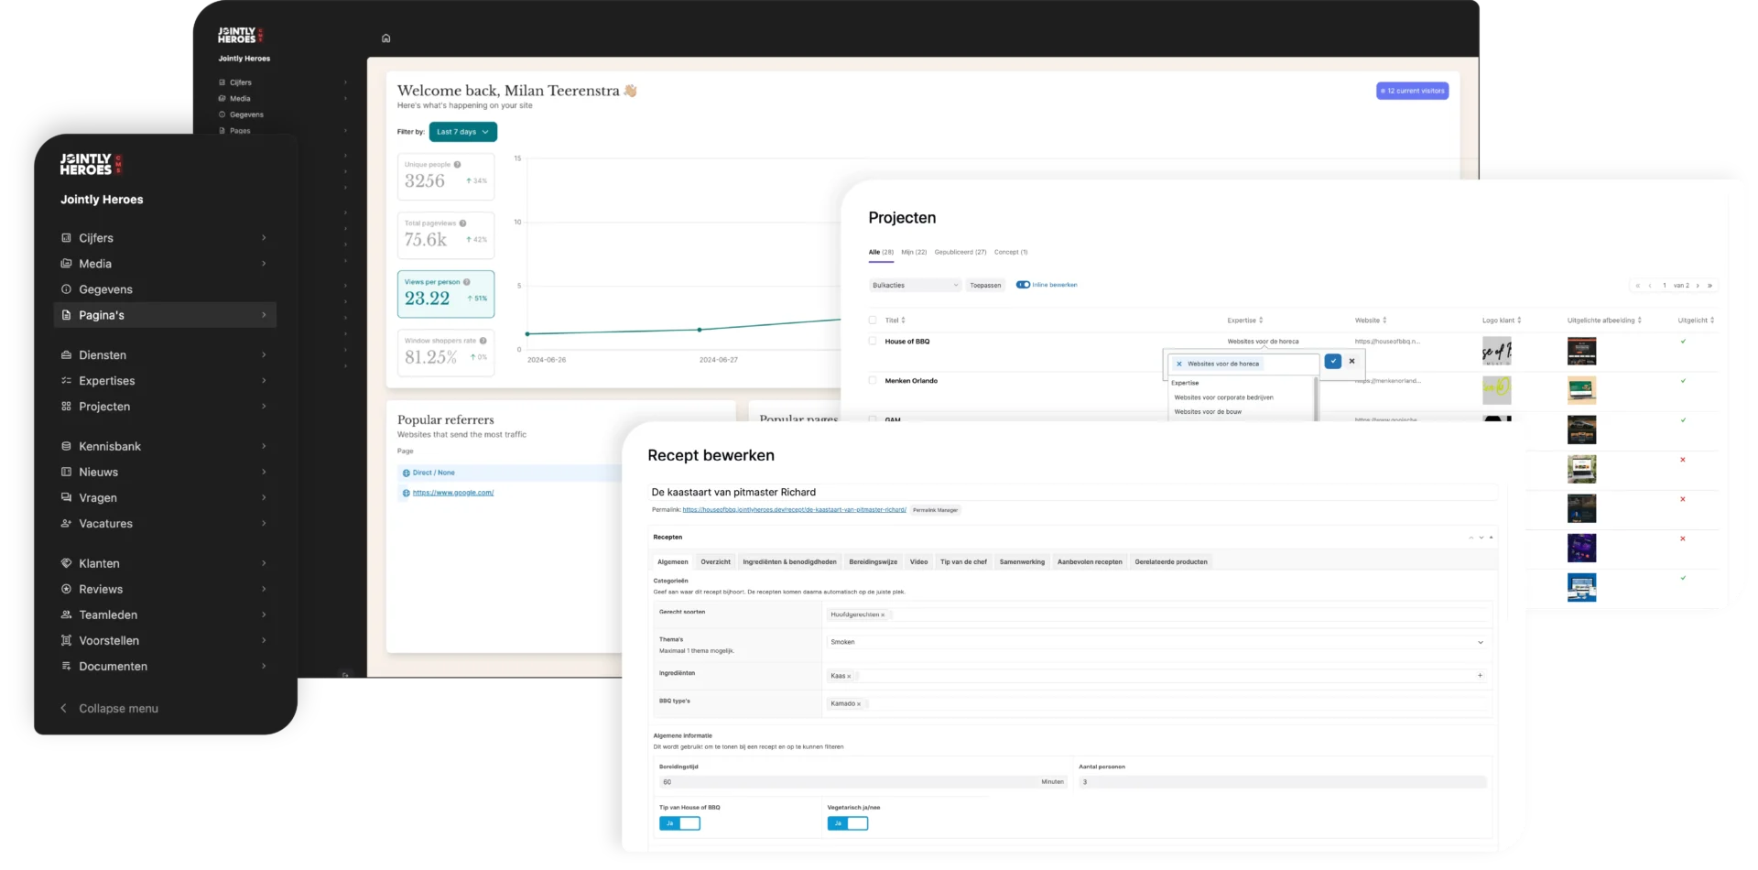Open the Last 7 days filter dropdown

462,132
